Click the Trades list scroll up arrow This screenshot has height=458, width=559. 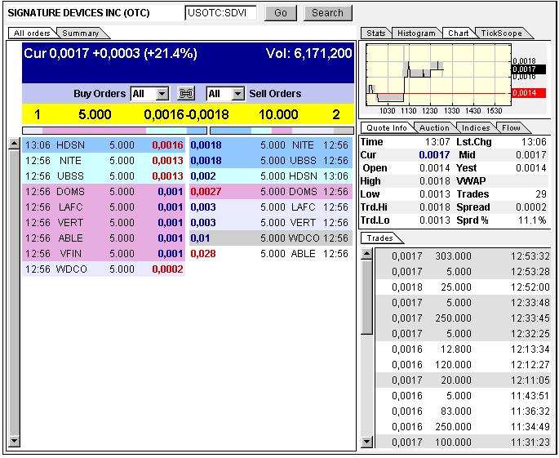(x=367, y=254)
